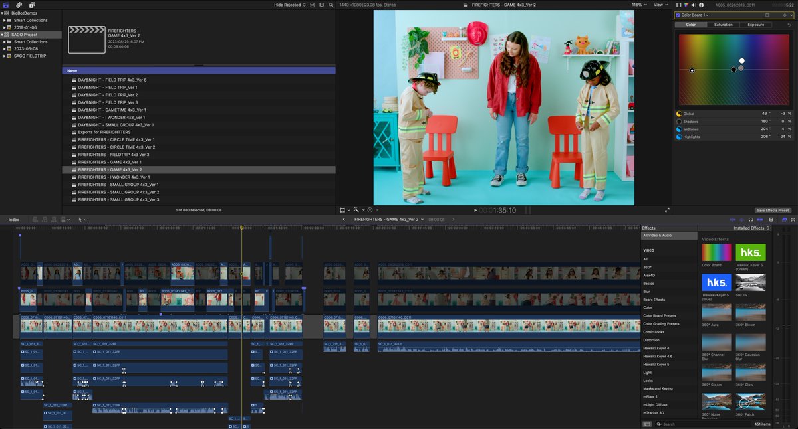Open the viewer View dropdown
This screenshot has width=798, height=429.
click(x=660, y=5)
